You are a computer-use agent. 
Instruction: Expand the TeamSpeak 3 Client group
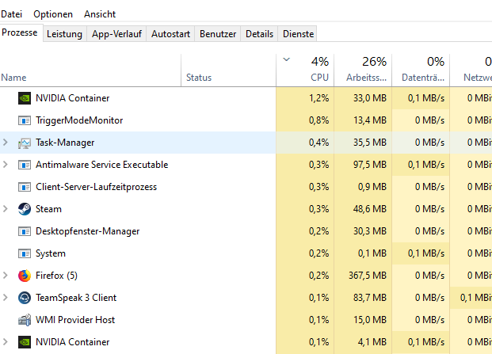[6, 298]
